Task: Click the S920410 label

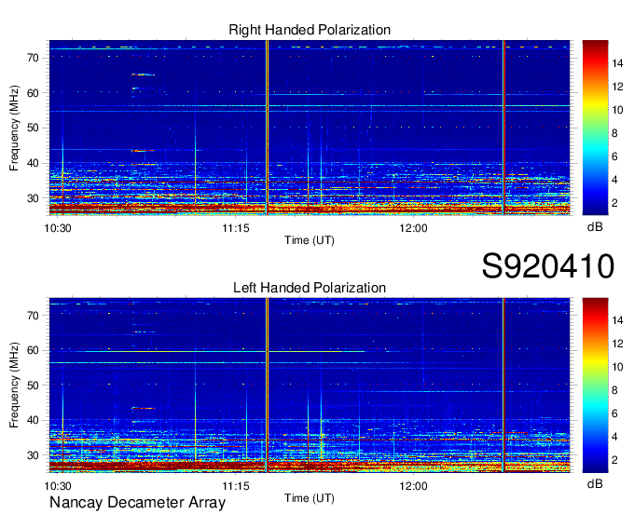Action: pos(548,266)
